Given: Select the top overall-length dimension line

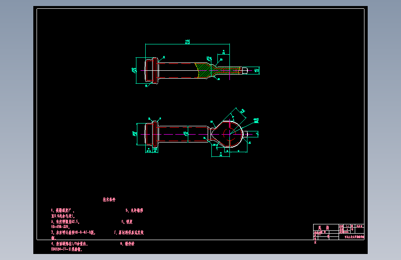Looking at the screenshot, I should 187,44.
